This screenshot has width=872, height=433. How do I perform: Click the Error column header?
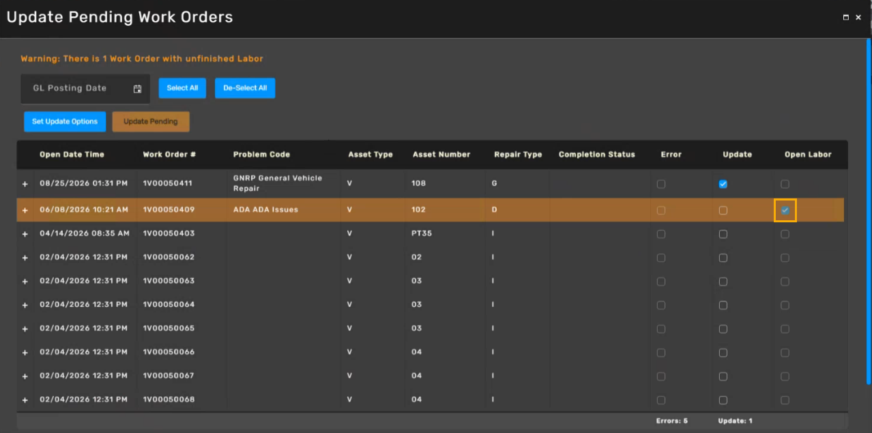tap(671, 155)
